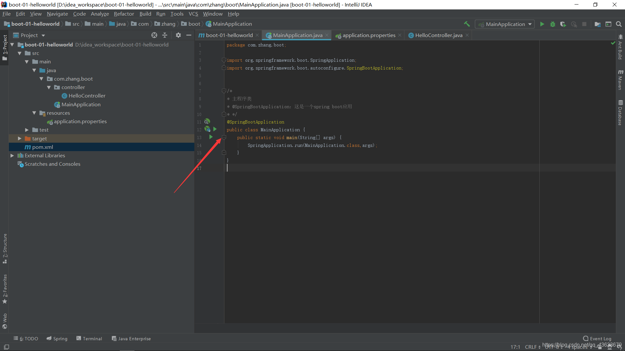Expand the test folder
Image resolution: width=625 pixels, height=351 pixels.
pos(27,130)
